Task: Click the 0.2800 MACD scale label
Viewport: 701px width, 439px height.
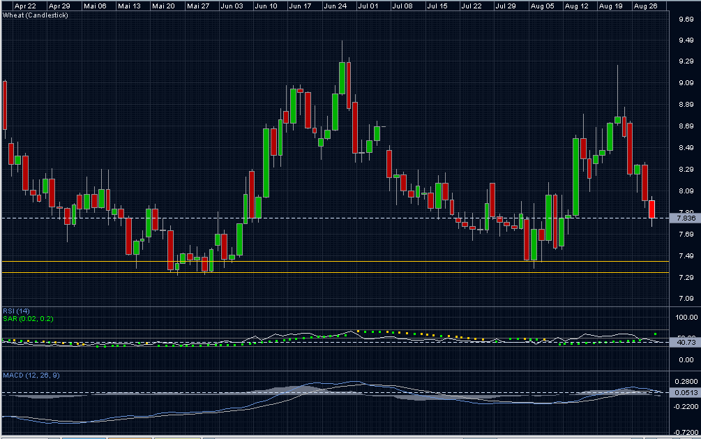Action: 686,381
